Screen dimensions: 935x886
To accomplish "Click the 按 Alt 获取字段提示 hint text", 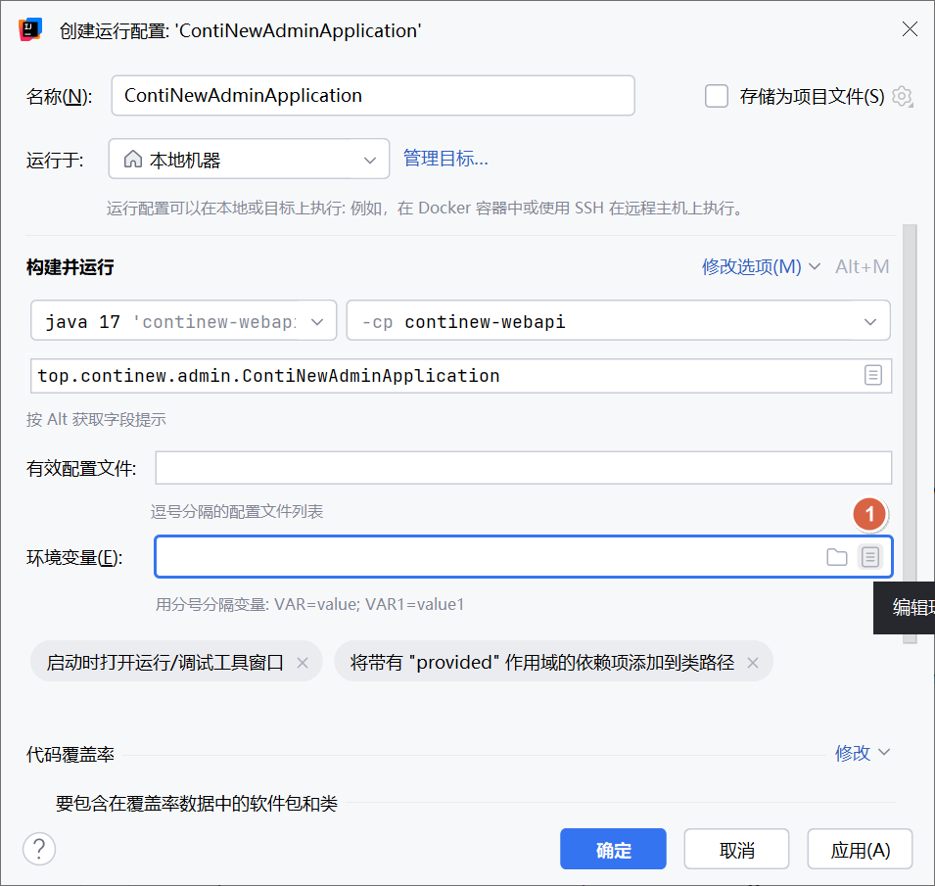I will tap(96, 420).
